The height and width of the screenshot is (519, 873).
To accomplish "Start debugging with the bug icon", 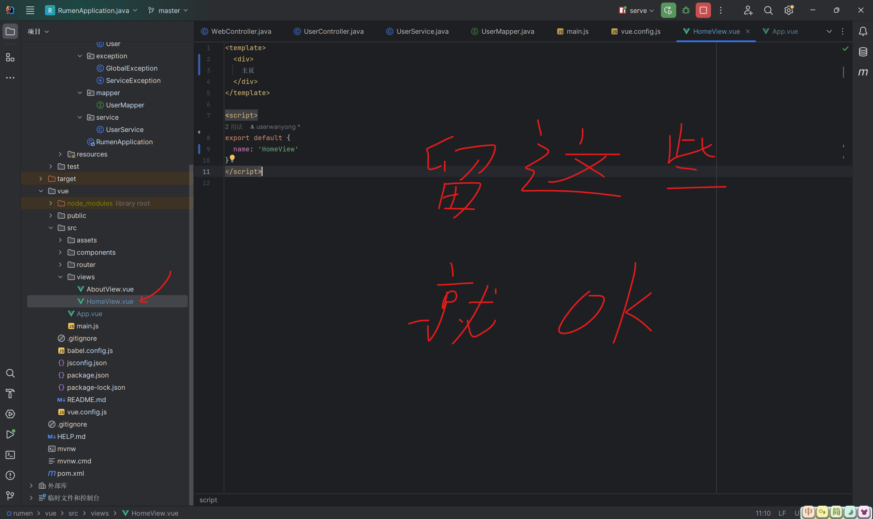I will click(685, 10).
